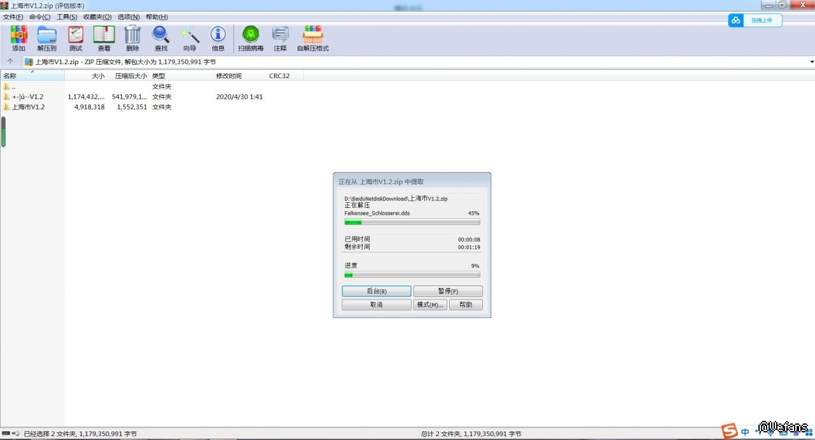Viewport: 815px width, 440px height.
Task: Click status text 已经选择 2 文件夹
Action: (80, 434)
